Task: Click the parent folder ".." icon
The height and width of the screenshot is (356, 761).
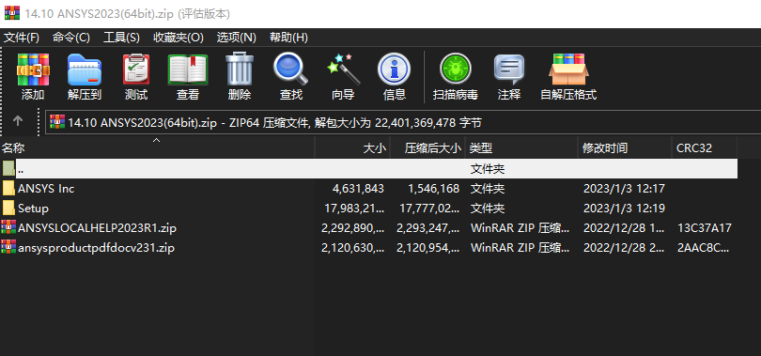Action: click(8, 169)
